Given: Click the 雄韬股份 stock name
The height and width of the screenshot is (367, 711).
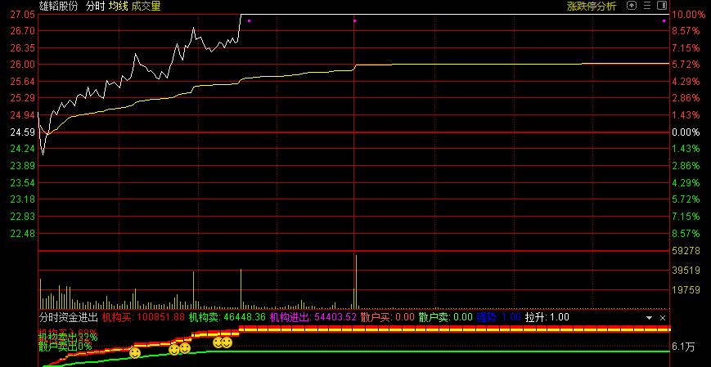Looking at the screenshot, I should click(x=59, y=6).
